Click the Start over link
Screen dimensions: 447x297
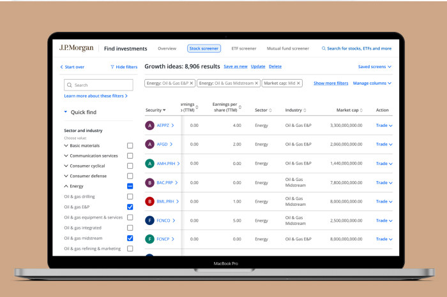pyautogui.click(x=75, y=67)
